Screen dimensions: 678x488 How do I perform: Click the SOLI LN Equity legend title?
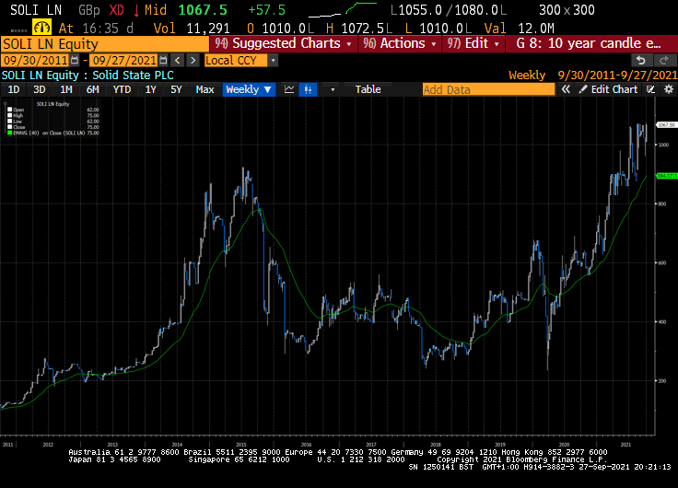[x=53, y=104]
